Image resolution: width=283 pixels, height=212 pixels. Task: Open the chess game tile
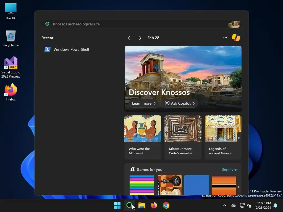click(x=169, y=185)
